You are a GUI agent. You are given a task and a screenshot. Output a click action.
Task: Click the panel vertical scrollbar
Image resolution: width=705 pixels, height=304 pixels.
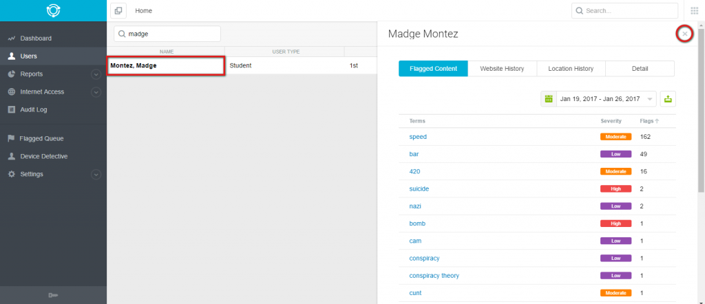tap(701, 110)
